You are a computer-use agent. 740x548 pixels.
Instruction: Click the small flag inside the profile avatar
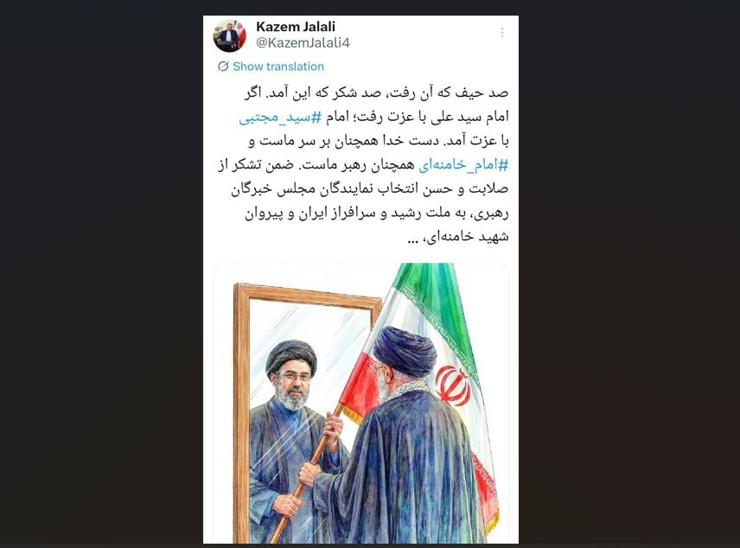tap(239, 34)
